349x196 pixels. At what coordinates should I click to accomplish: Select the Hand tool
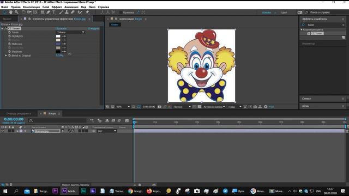10,12
